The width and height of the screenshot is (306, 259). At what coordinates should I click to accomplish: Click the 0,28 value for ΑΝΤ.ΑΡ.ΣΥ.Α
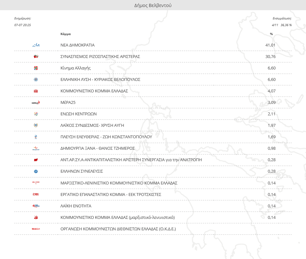click(x=272, y=160)
